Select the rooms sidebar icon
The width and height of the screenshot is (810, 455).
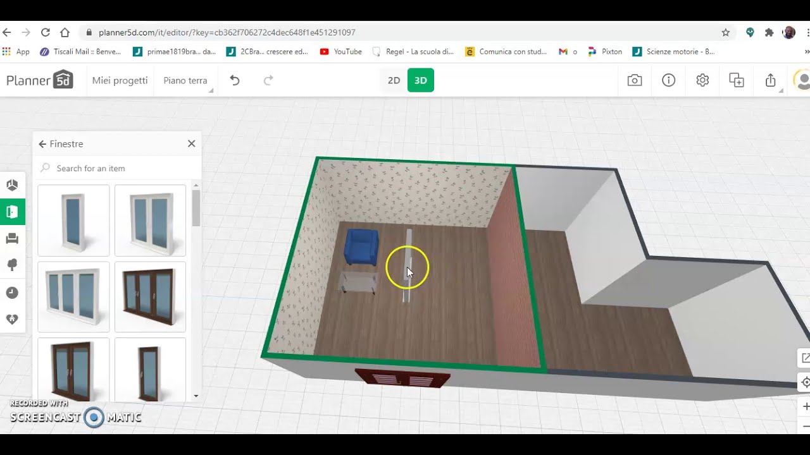click(x=12, y=185)
